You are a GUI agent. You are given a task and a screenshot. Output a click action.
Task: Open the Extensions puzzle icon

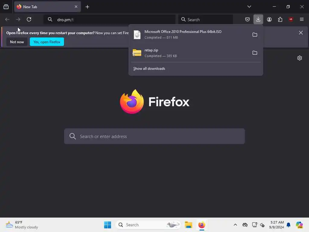[x=280, y=19]
